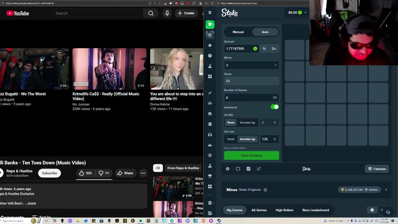Image resolution: width=398 pixels, height=224 pixels.
Task: Click the pop-out game icon
Action: 259,169
